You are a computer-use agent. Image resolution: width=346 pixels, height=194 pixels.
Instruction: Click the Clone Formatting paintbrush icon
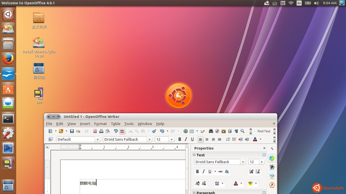(x=154, y=131)
